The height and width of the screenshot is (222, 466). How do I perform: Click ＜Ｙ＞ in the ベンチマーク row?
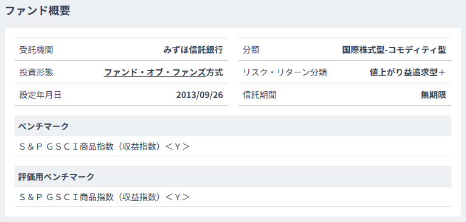(177, 147)
